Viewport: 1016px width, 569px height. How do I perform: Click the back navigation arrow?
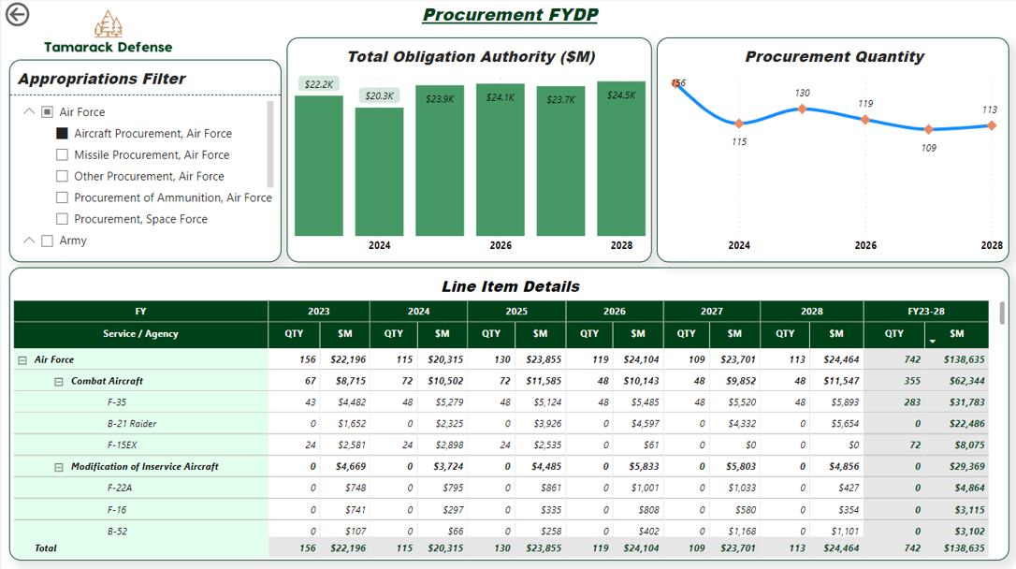pos(17,14)
